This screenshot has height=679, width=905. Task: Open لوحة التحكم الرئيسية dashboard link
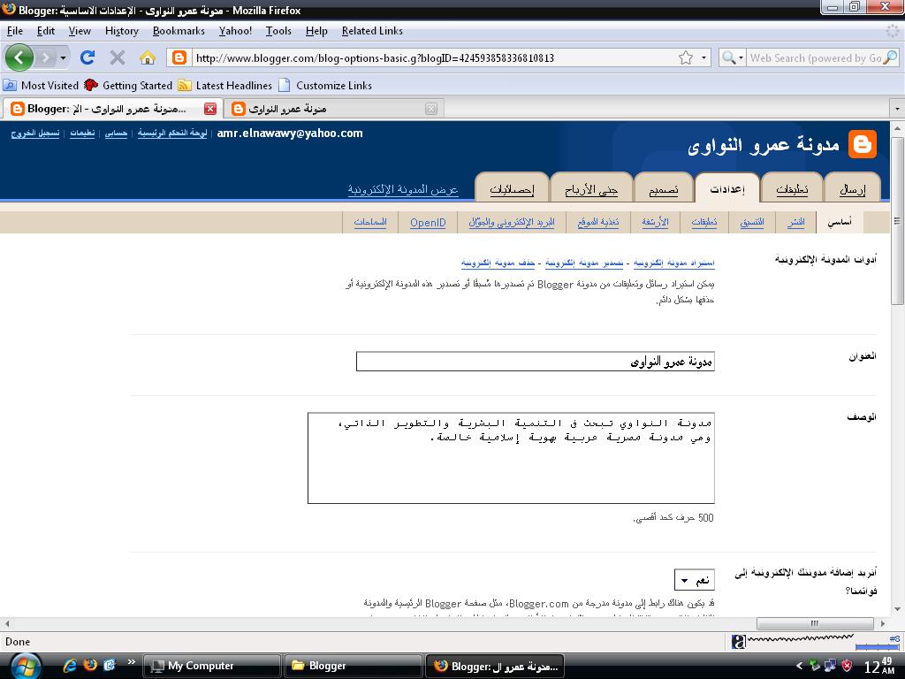[172, 134]
